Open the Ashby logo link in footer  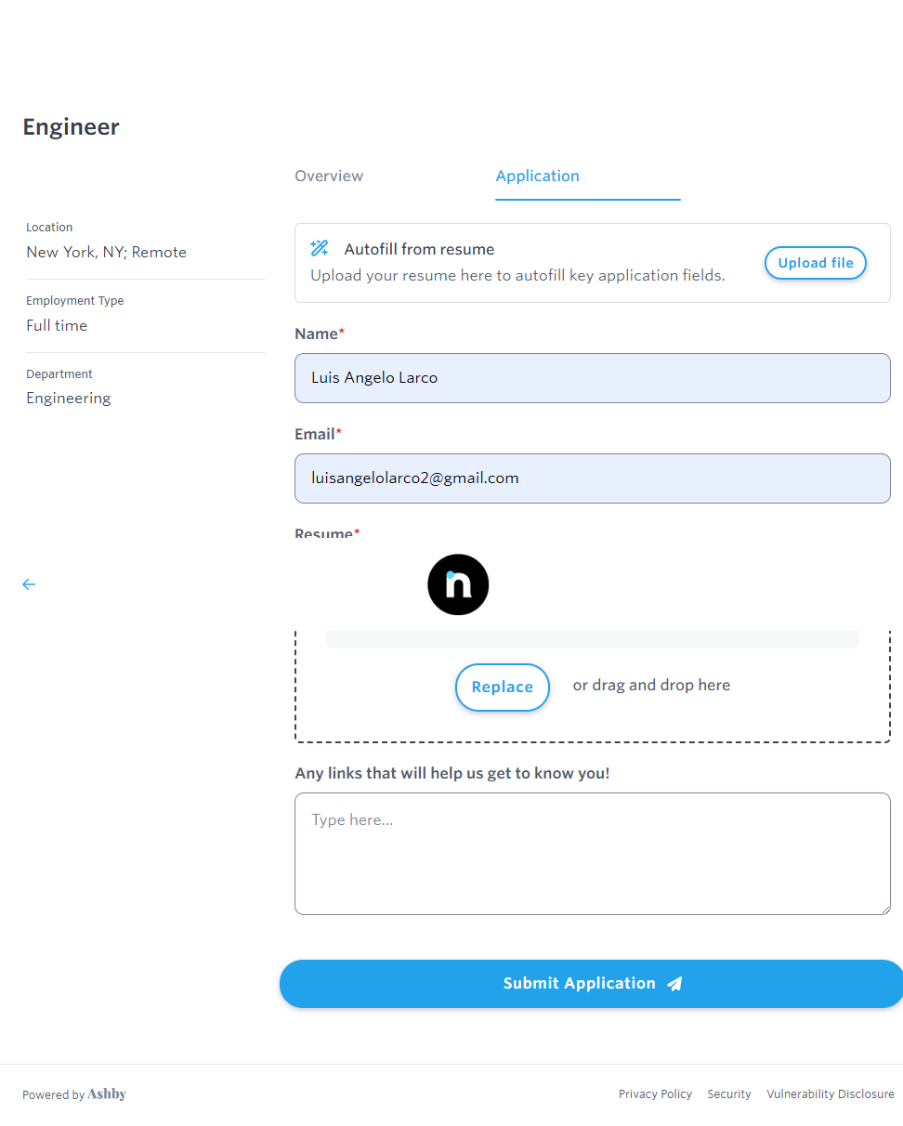pos(107,1094)
